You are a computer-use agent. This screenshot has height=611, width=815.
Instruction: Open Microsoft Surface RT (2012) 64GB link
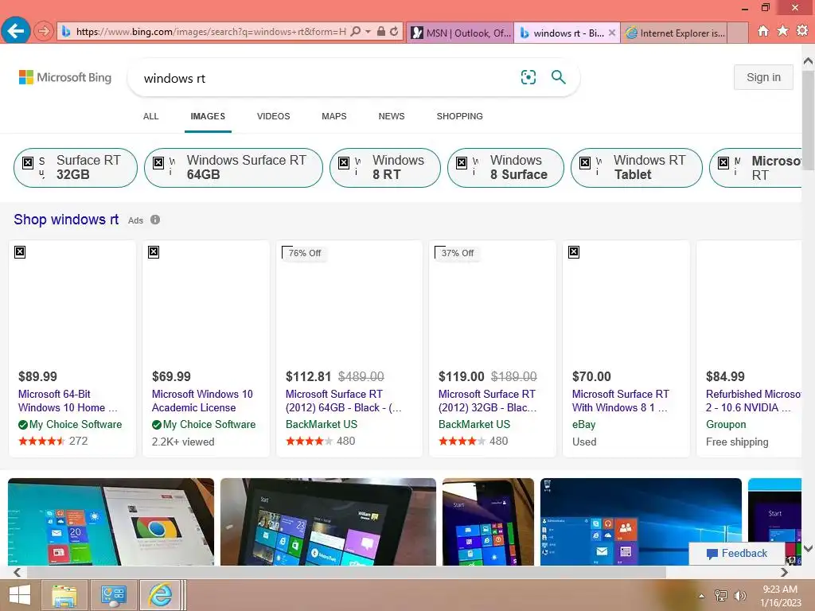pyautogui.click(x=343, y=401)
